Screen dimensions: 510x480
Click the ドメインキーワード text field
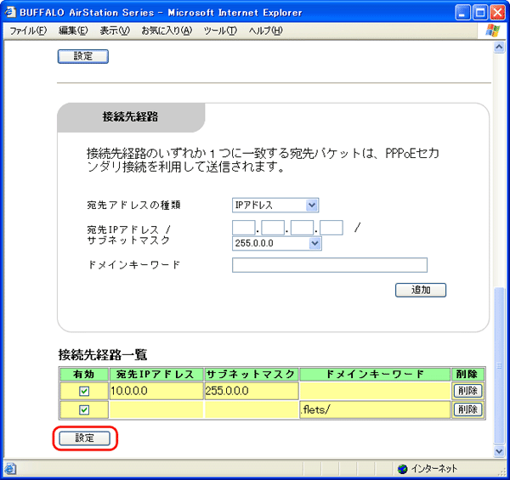[330, 265]
